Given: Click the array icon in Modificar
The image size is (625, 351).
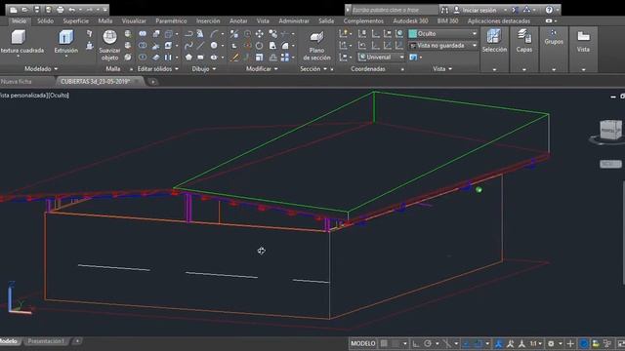Looking at the screenshot, I should point(285,58).
